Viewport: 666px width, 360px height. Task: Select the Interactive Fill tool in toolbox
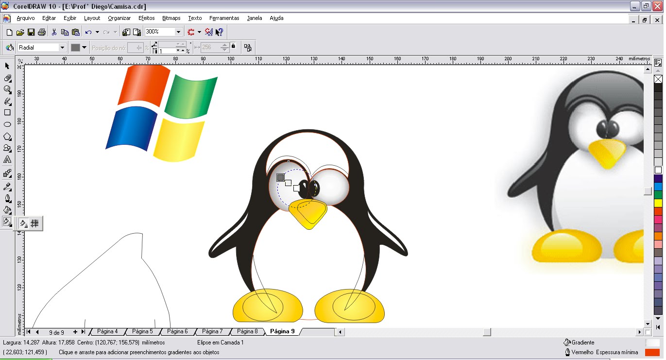click(x=7, y=222)
